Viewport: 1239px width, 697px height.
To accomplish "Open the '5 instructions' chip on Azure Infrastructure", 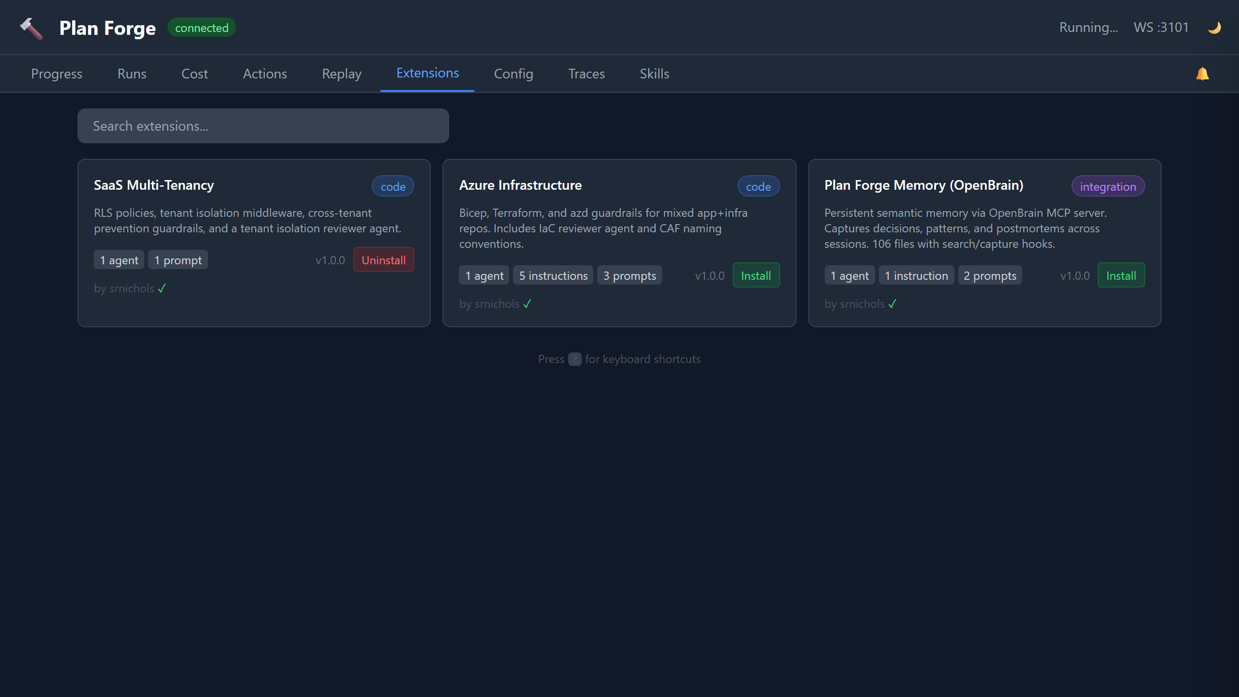I will (x=553, y=275).
